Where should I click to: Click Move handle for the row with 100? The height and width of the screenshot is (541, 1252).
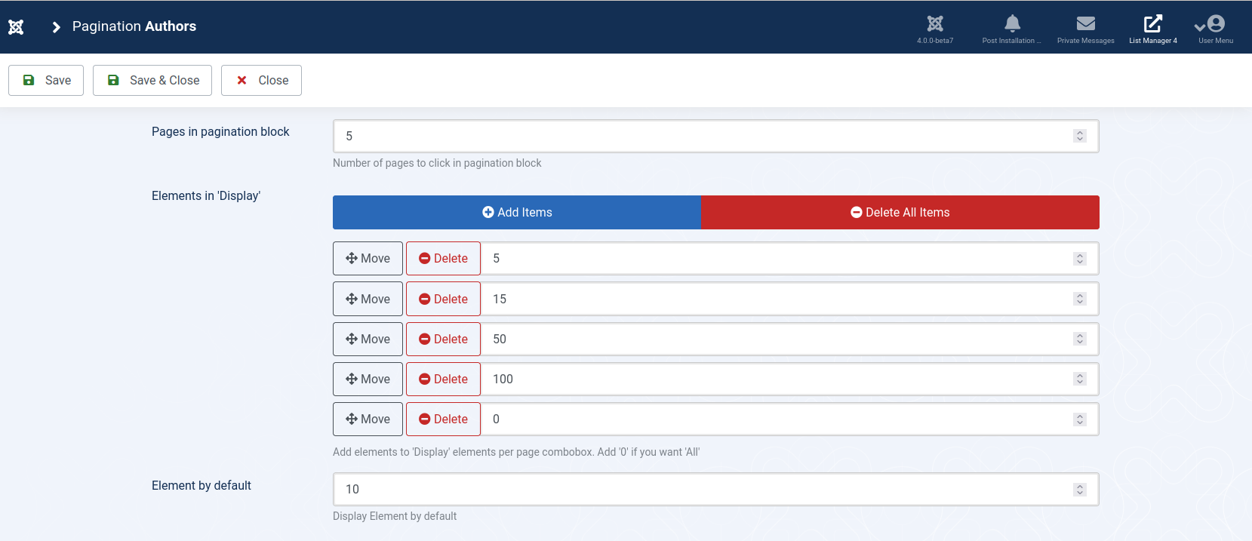click(368, 379)
